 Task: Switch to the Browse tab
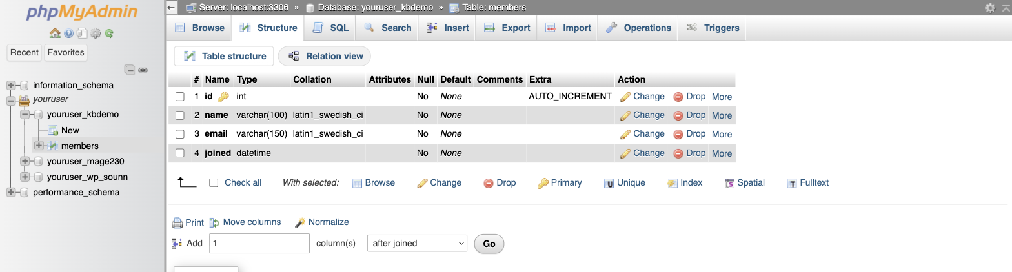[200, 28]
